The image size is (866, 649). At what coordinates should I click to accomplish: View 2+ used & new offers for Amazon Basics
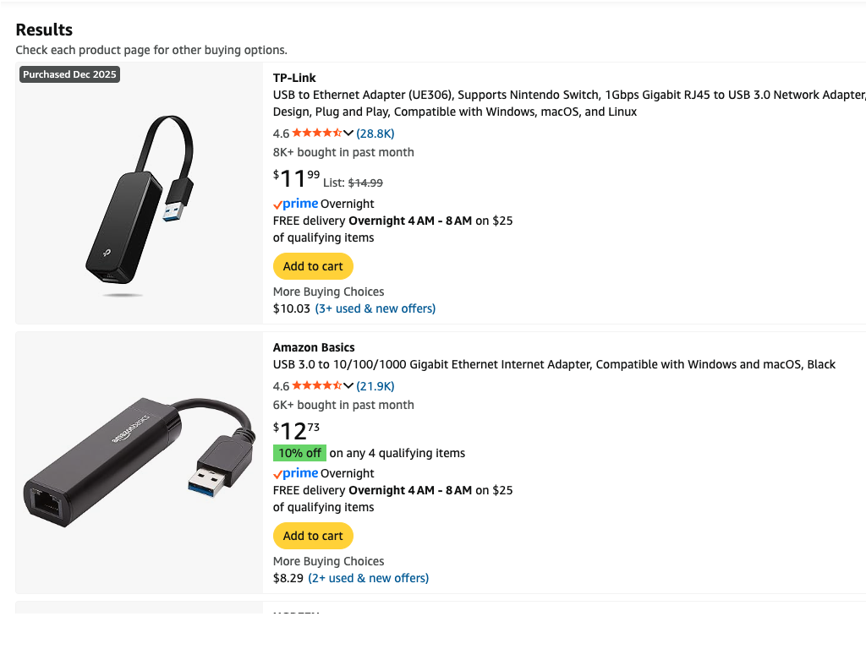(369, 578)
